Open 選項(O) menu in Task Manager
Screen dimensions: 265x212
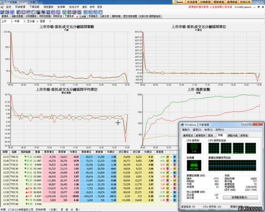point(197,130)
